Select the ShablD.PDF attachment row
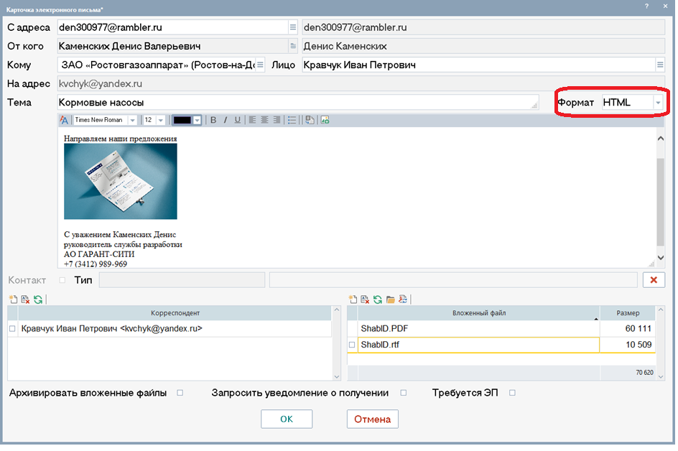Screen dimensions: 678x451 click(478, 329)
